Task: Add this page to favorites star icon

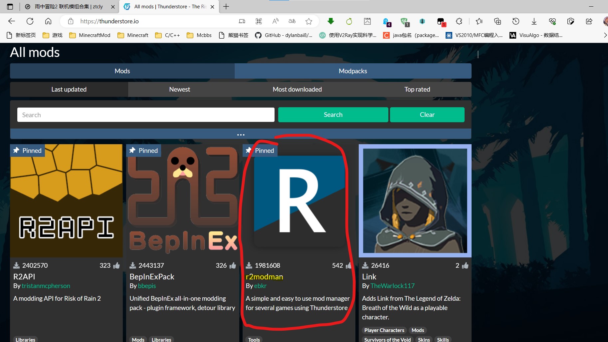Action: tap(309, 21)
